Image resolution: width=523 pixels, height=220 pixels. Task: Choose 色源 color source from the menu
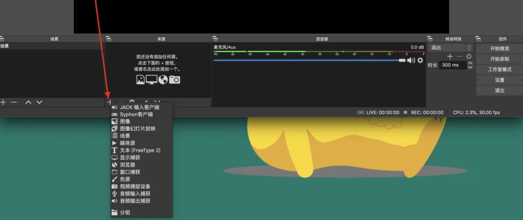click(x=141, y=179)
